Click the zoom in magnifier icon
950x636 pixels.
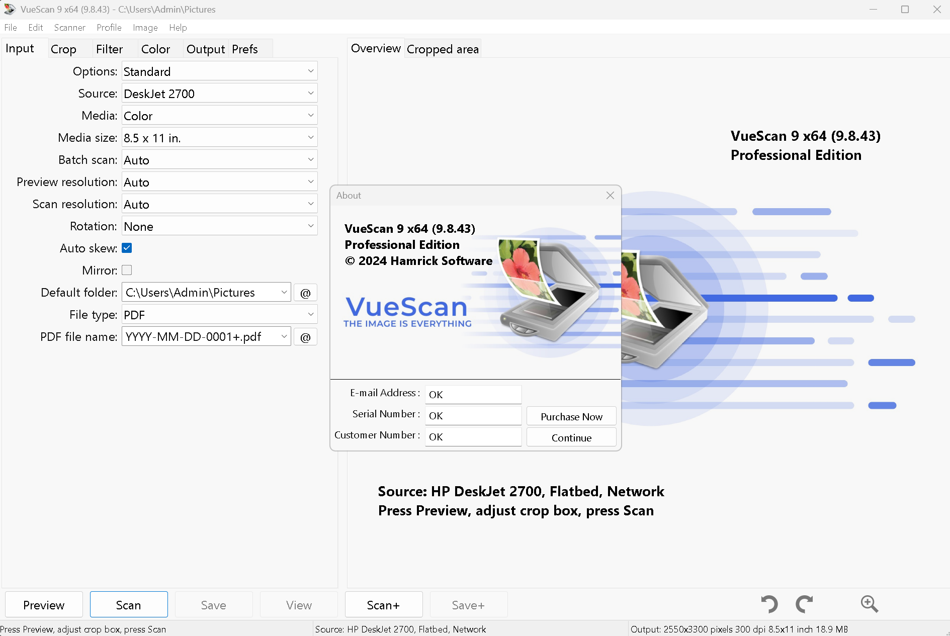click(869, 604)
